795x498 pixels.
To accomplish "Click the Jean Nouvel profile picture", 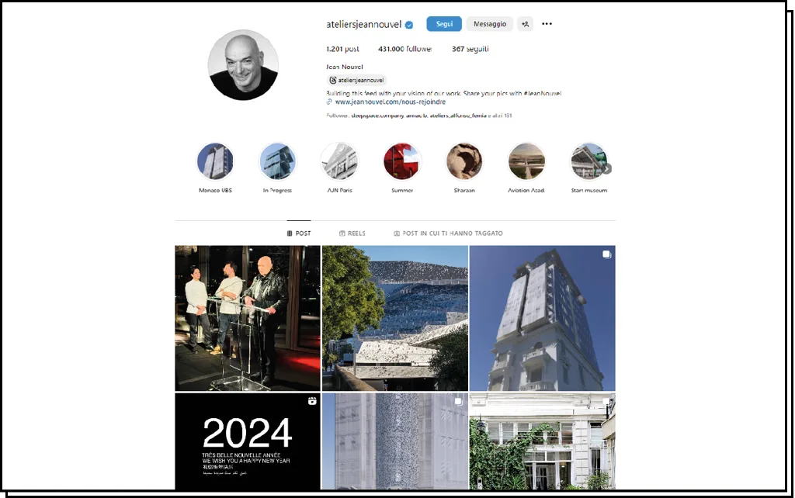I will (x=243, y=65).
